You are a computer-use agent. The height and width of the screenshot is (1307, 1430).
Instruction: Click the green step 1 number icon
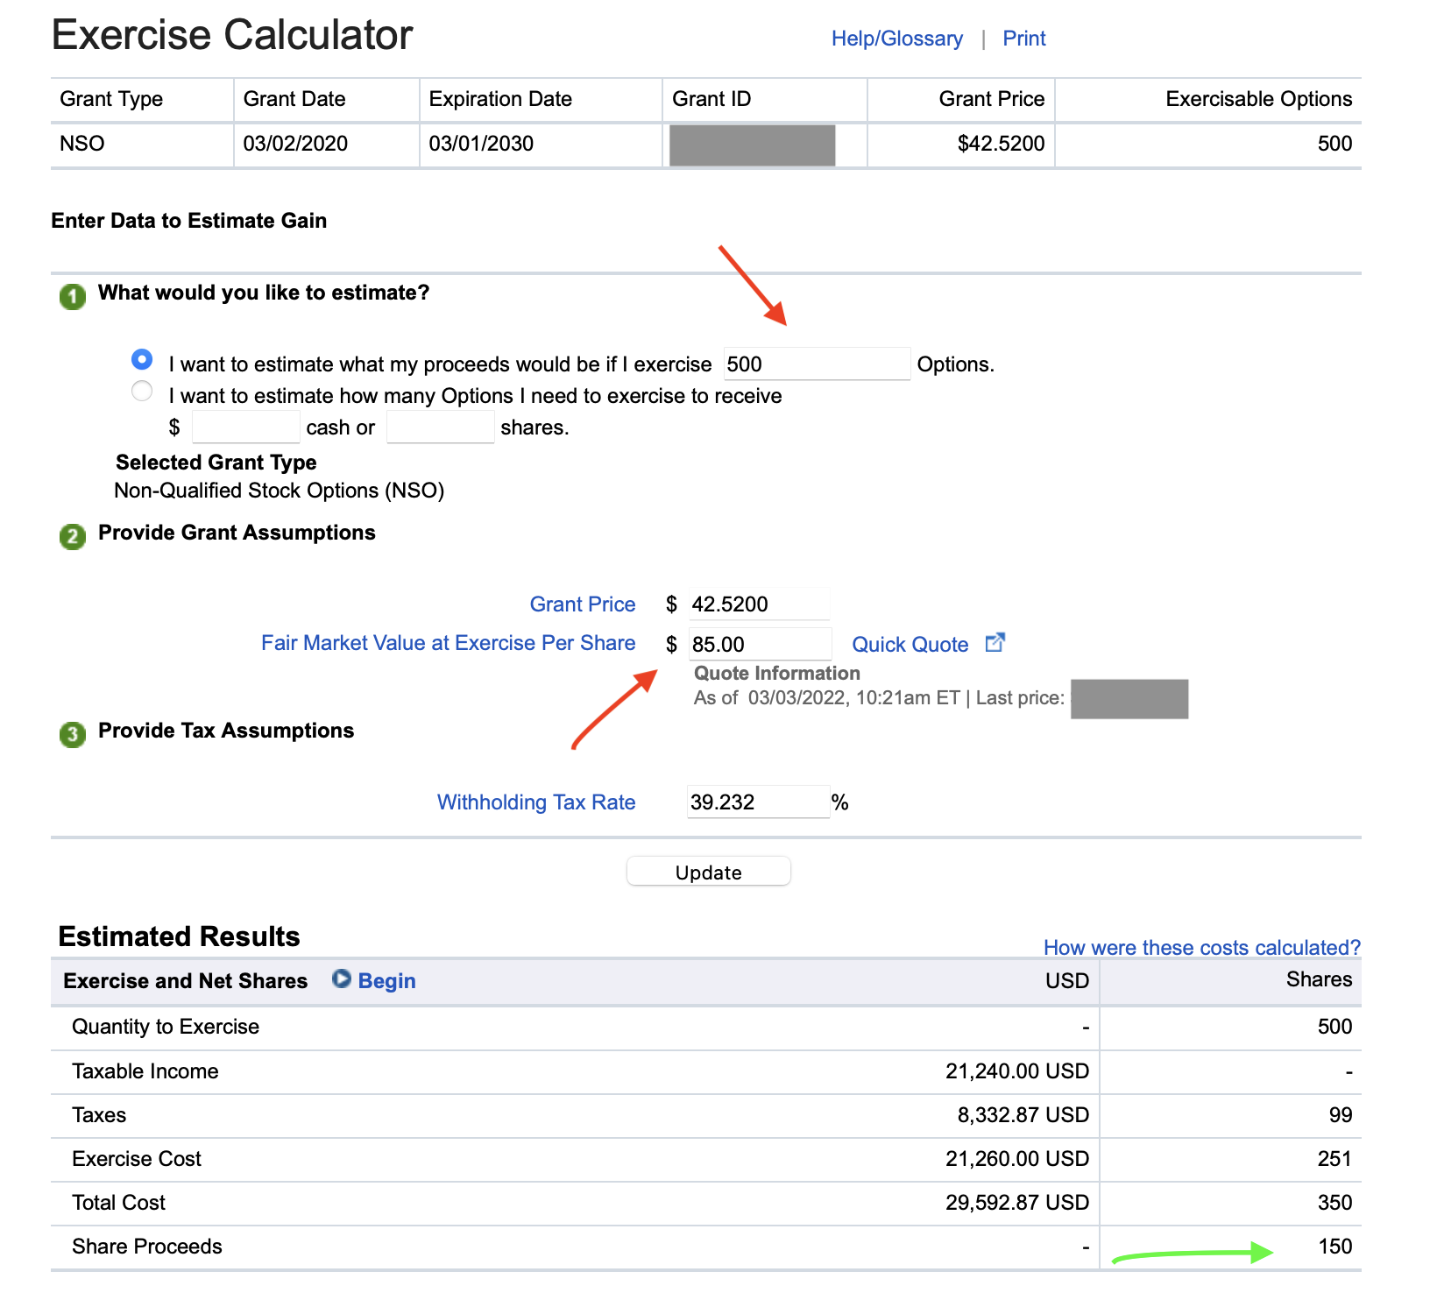[x=73, y=297]
